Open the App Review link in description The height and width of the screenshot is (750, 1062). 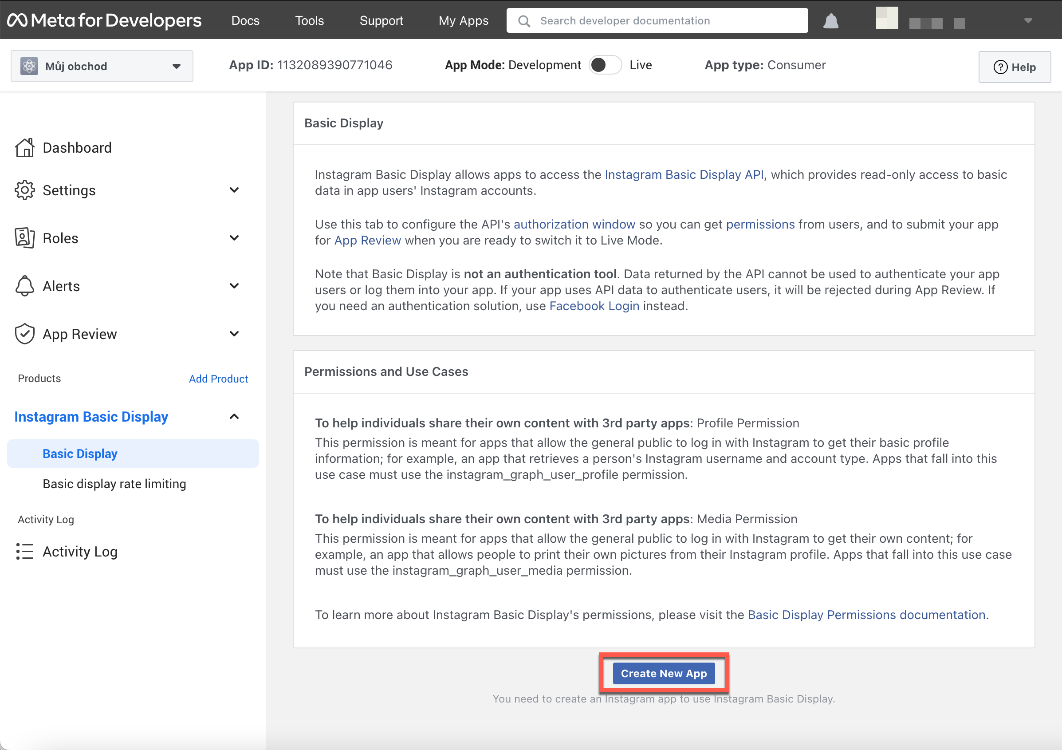[x=367, y=240]
